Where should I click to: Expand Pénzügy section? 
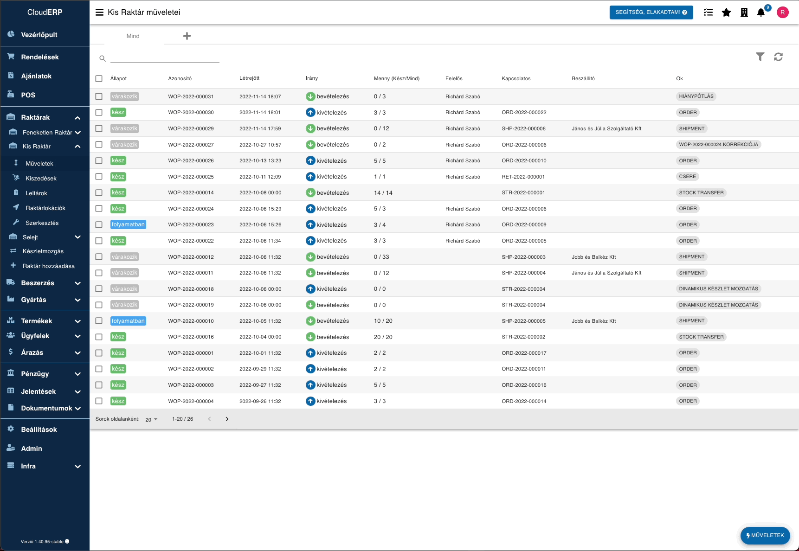coord(77,374)
